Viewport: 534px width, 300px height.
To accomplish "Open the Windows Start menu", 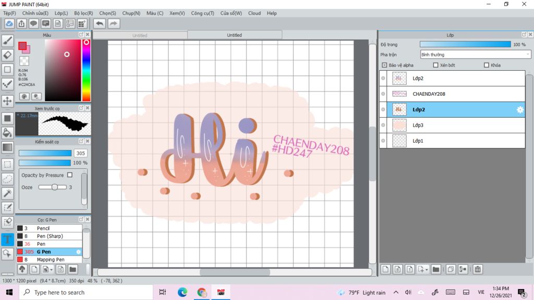I will [x=9, y=292].
